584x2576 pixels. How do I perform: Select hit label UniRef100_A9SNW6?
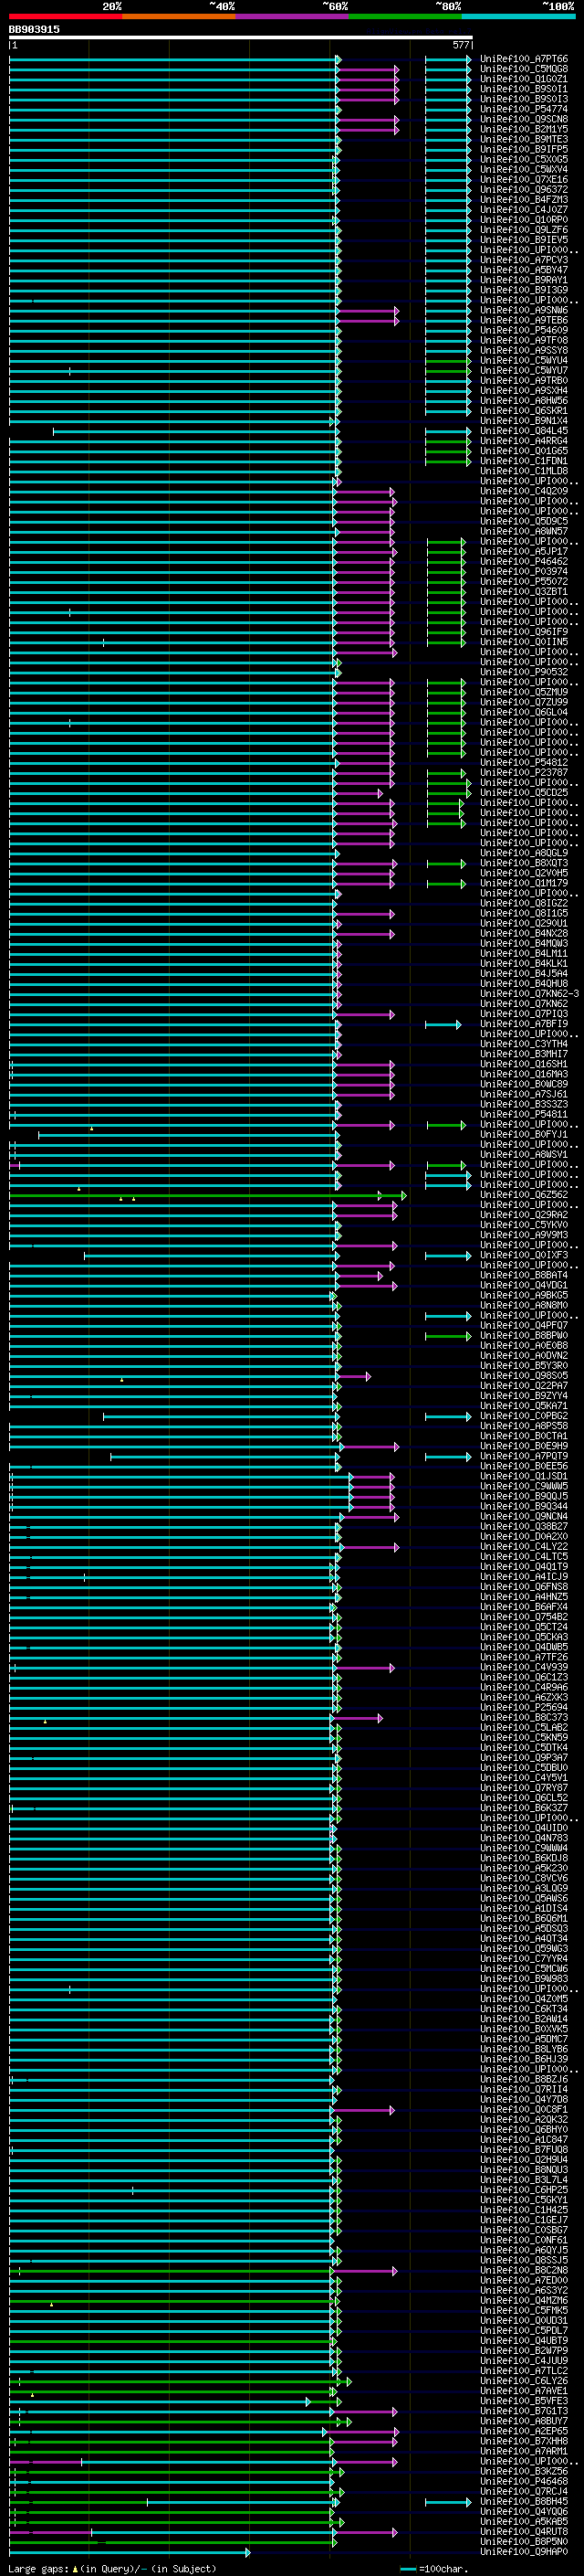(523, 310)
